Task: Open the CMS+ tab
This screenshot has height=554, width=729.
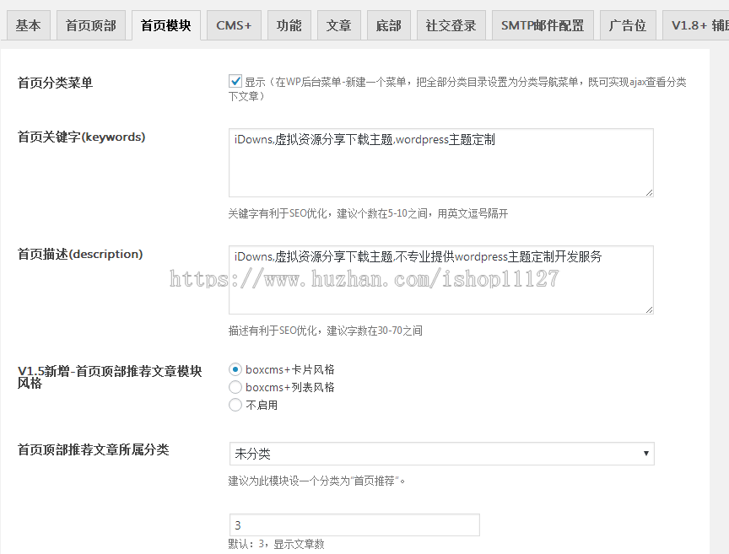Action: [x=234, y=25]
